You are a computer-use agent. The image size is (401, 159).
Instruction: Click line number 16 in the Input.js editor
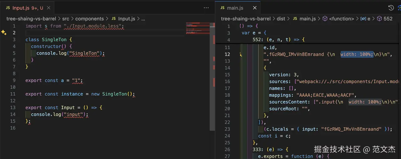click(13, 128)
